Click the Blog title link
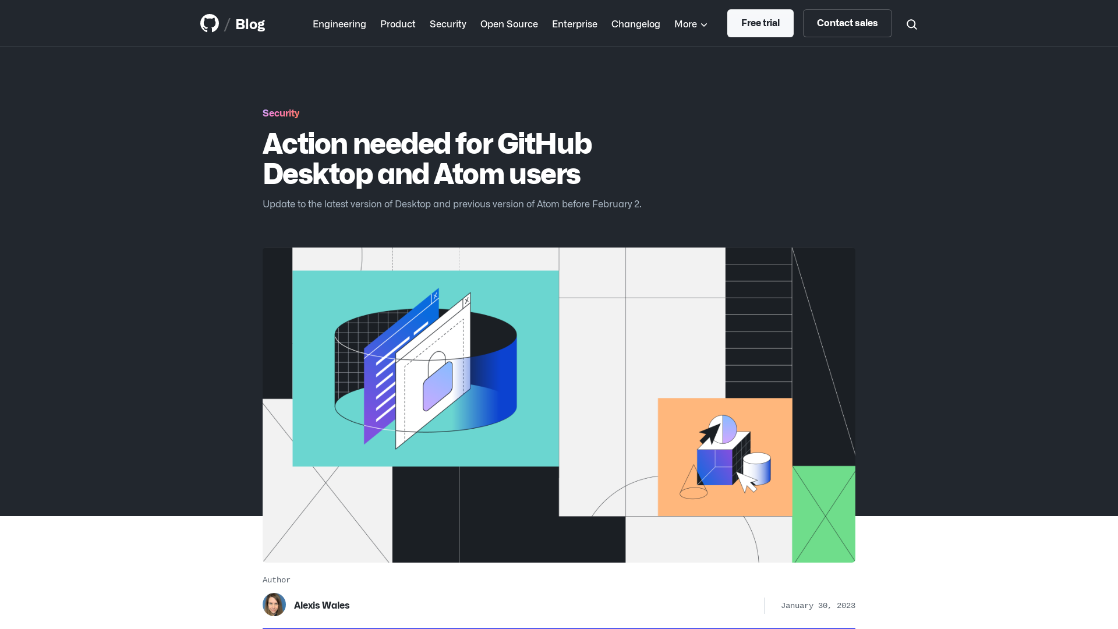Screen dimensions: 1118x629 (250, 23)
